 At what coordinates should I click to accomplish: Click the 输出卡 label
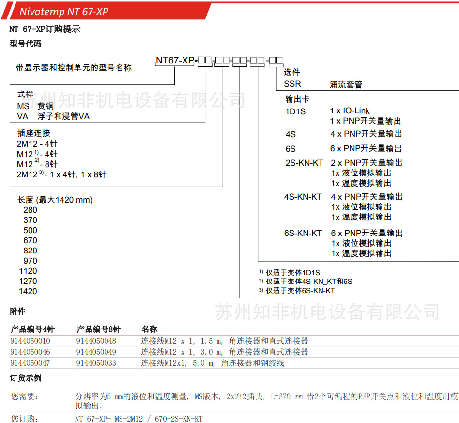click(x=297, y=99)
